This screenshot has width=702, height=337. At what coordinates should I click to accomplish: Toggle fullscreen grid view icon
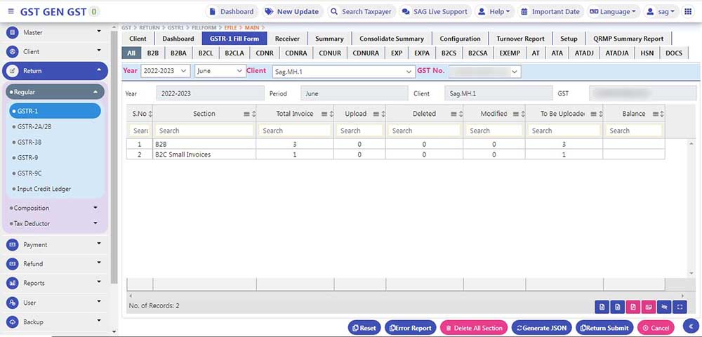[x=679, y=307]
